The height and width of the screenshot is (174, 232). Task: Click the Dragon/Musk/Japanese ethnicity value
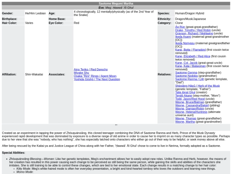tap(190, 19)
